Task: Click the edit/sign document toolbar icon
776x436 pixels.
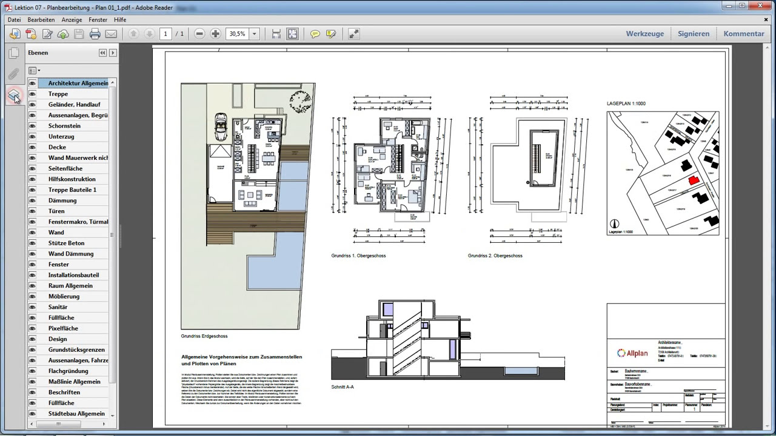Action: click(47, 34)
